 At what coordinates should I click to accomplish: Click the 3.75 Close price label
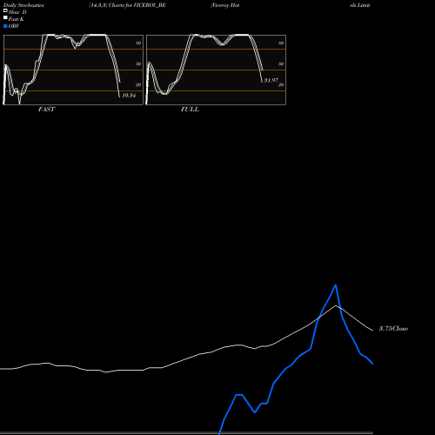tap(393, 329)
